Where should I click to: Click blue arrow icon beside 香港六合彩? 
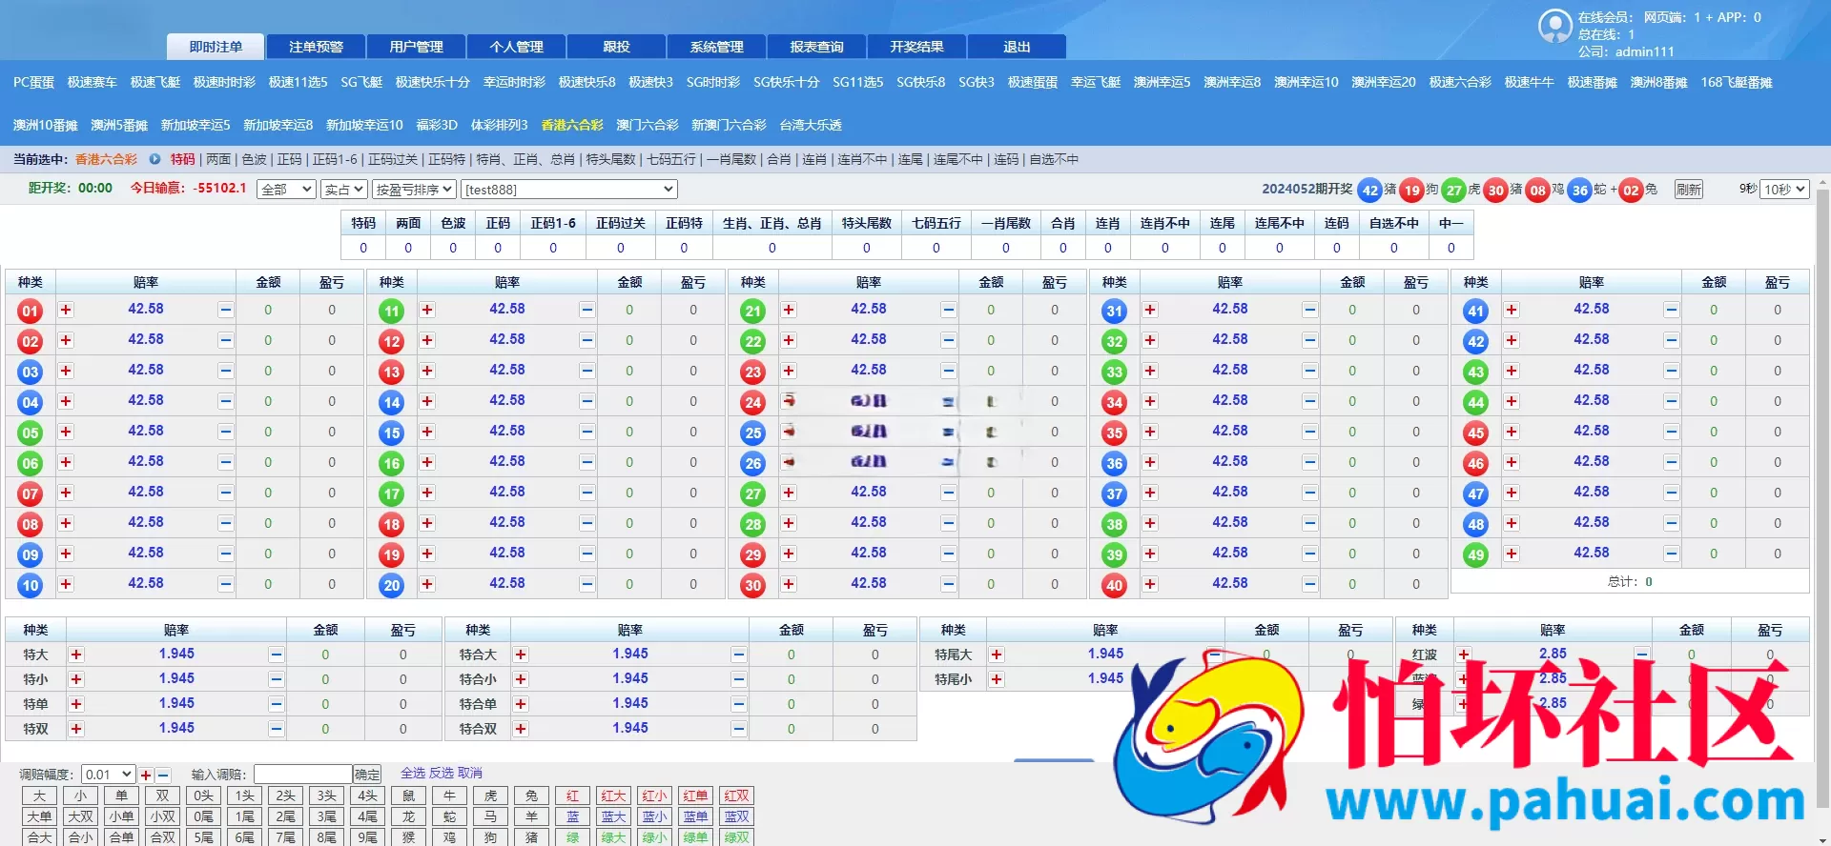coord(154,159)
